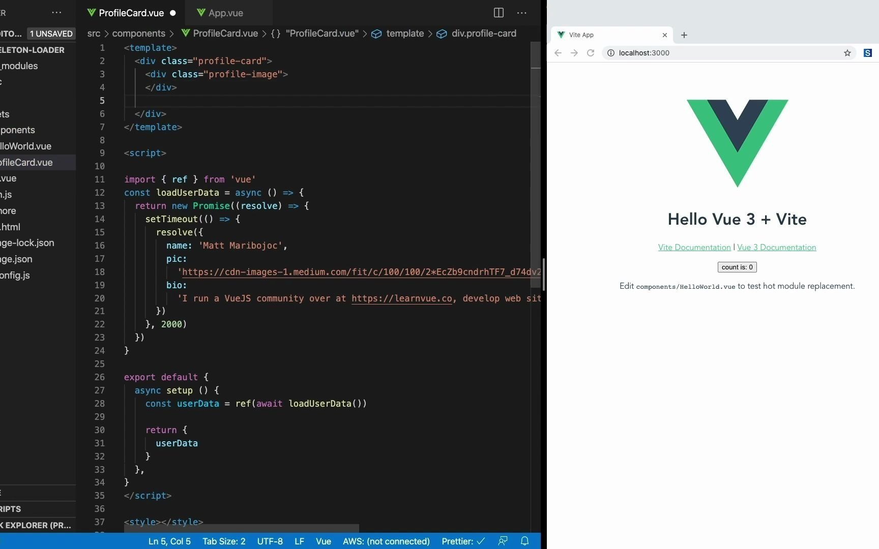The height and width of the screenshot is (549, 879).
Task: Switch to the ProfileCard.vue editor tab
Action: point(131,13)
